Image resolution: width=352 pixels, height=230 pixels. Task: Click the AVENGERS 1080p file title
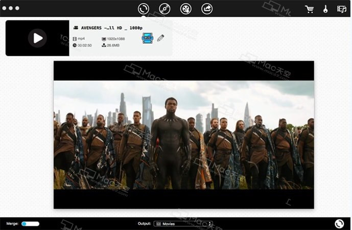click(x=111, y=28)
